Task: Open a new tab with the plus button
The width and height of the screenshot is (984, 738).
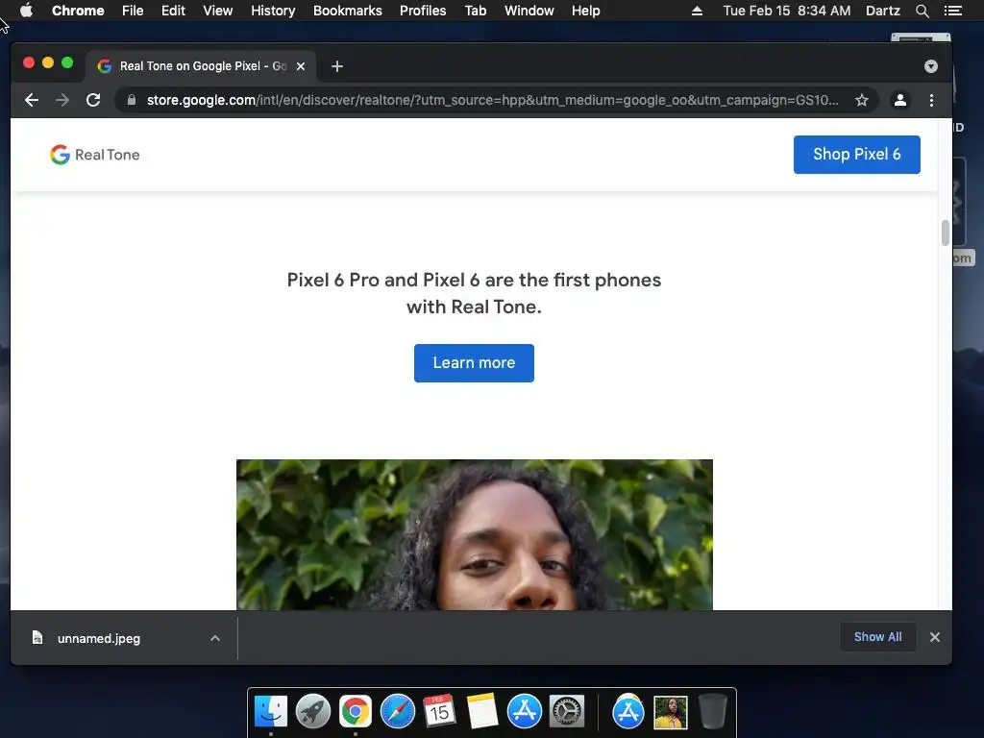Action: click(337, 66)
